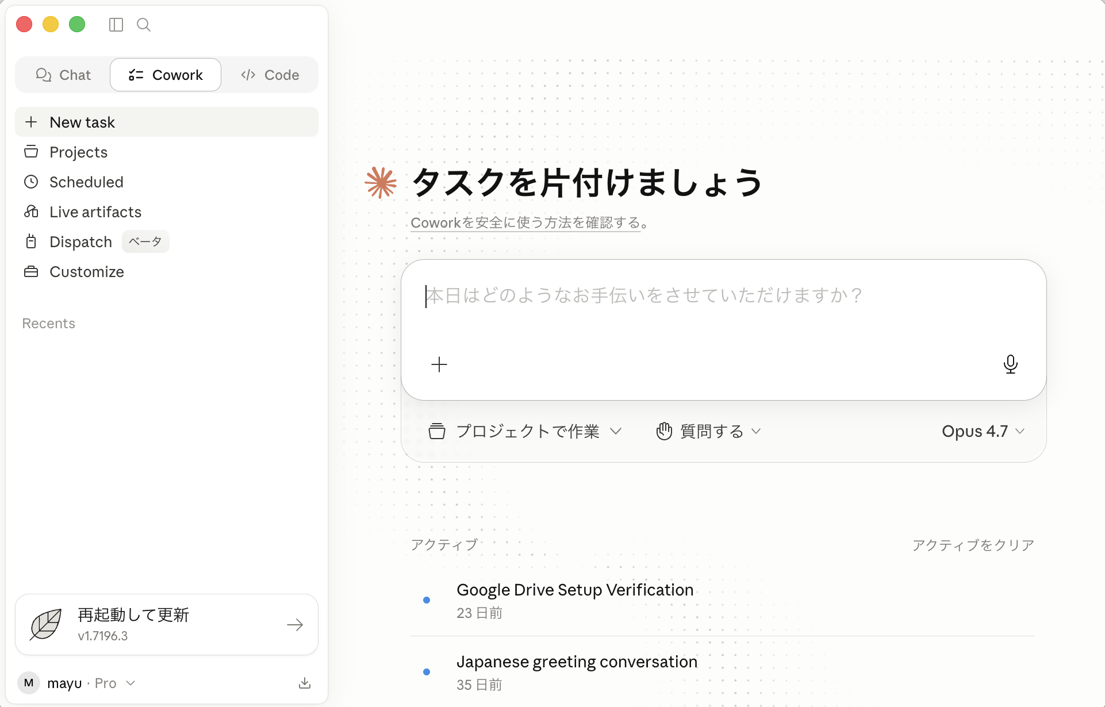Switch to the Code tab
Image resolution: width=1105 pixels, height=707 pixels.
coord(270,75)
